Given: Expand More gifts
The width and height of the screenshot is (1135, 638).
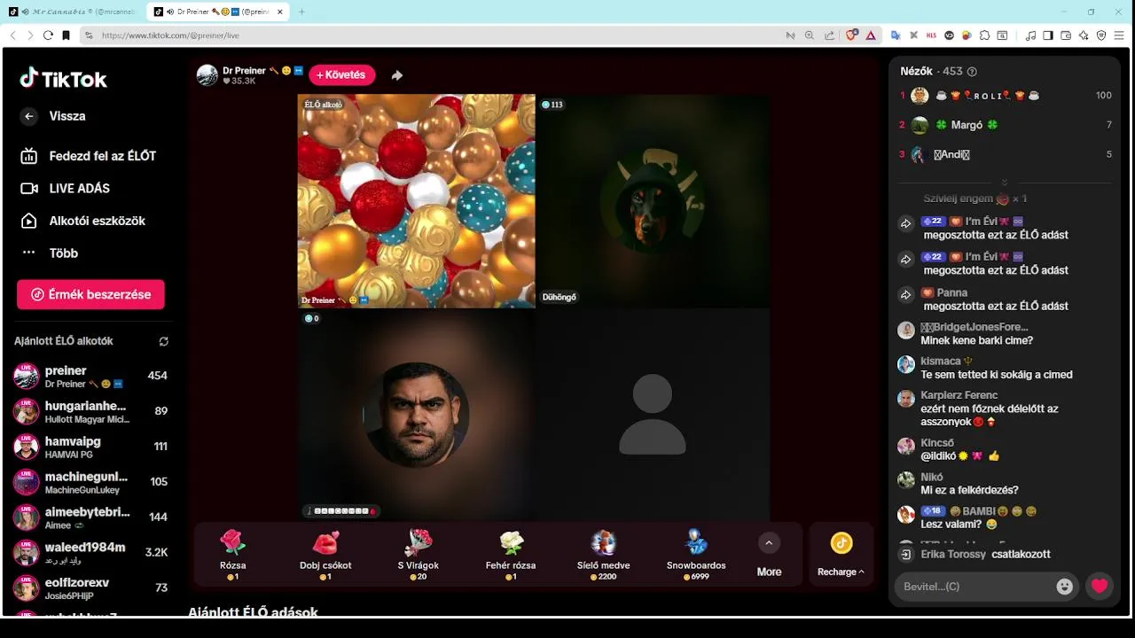Looking at the screenshot, I should pyautogui.click(x=769, y=555).
